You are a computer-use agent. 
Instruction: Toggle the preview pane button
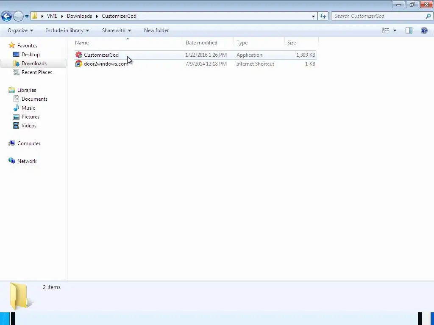pos(409,30)
